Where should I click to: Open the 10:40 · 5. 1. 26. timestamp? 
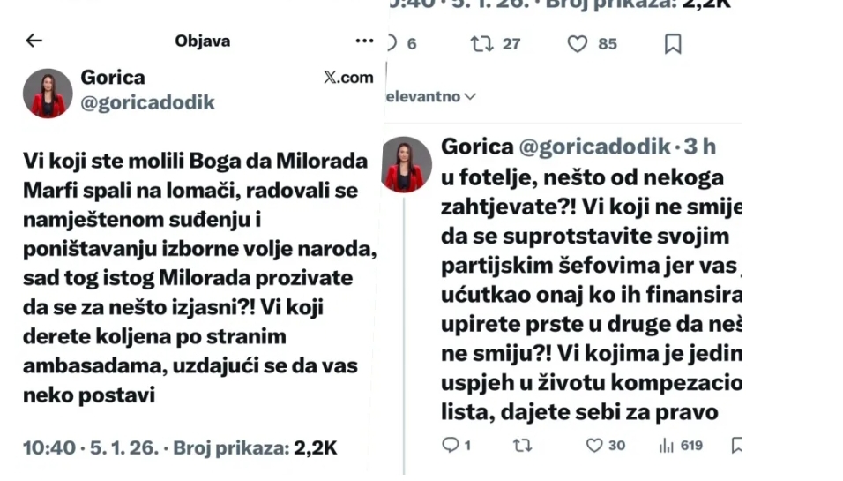point(92,447)
